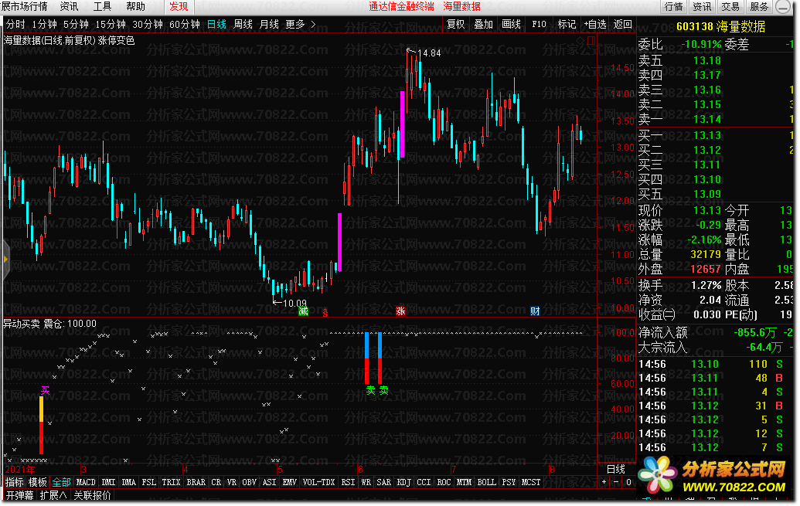Click the 返回 back button
This screenshot has height=506, width=800.
(622, 25)
